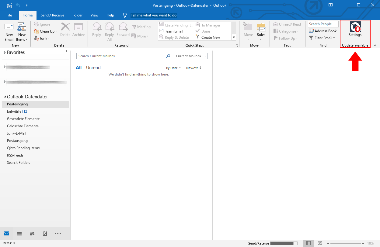The height and width of the screenshot is (247, 380).
Task: Open the File menu tab
Action: pyautogui.click(x=9, y=15)
